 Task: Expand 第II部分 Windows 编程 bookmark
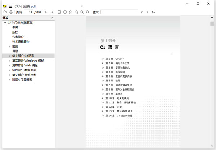tap(9, 61)
